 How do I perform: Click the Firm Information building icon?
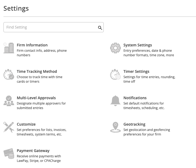point(9,48)
